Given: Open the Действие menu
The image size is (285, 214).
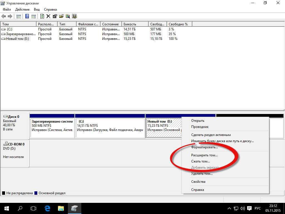Looking at the screenshot, I should [22, 9].
